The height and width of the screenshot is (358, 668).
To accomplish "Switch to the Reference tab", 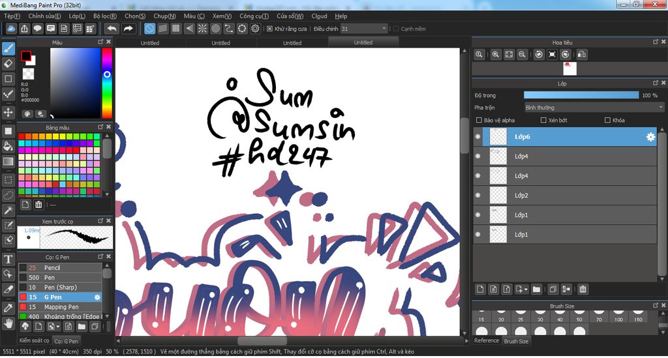I will pyautogui.click(x=487, y=340).
